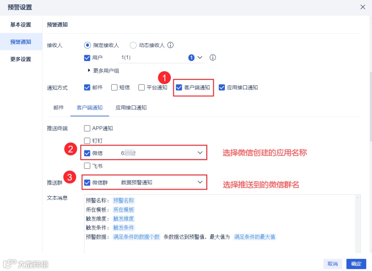This screenshot has height=271, width=372.
Task: Open the 微信 application name dropdown
Action: point(162,153)
